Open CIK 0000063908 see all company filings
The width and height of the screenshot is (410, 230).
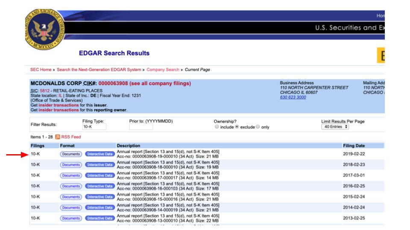(x=145, y=83)
